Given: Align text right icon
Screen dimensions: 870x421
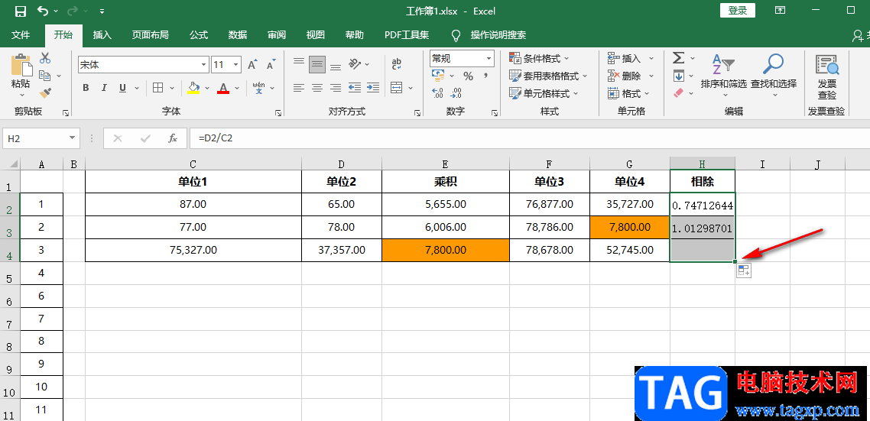Looking at the screenshot, I should pyautogui.click(x=336, y=88).
